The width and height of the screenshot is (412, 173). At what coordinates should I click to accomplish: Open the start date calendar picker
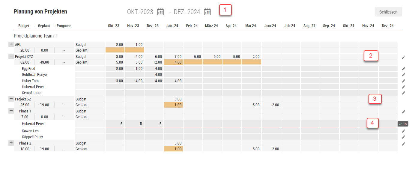click(x=161, y=12)
